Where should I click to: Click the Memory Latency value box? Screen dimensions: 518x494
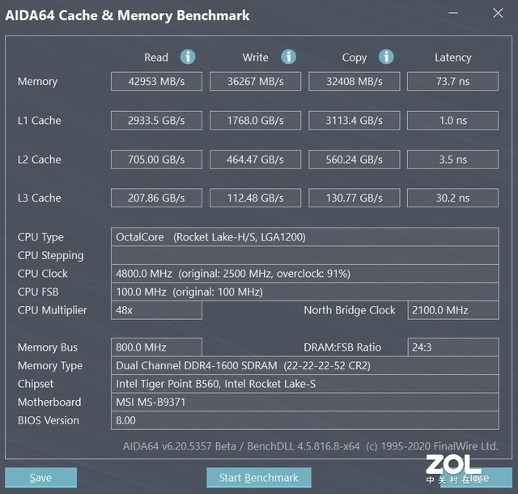tap(452, 82)
